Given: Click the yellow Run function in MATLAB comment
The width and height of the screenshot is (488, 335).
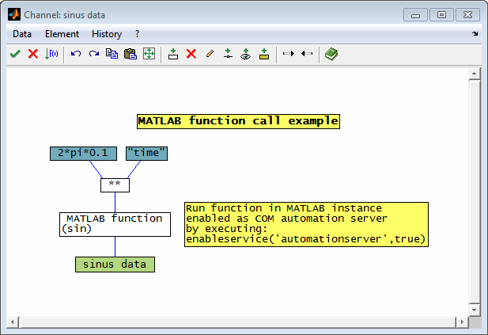Looking at the screenshot, I should point(306,224).
